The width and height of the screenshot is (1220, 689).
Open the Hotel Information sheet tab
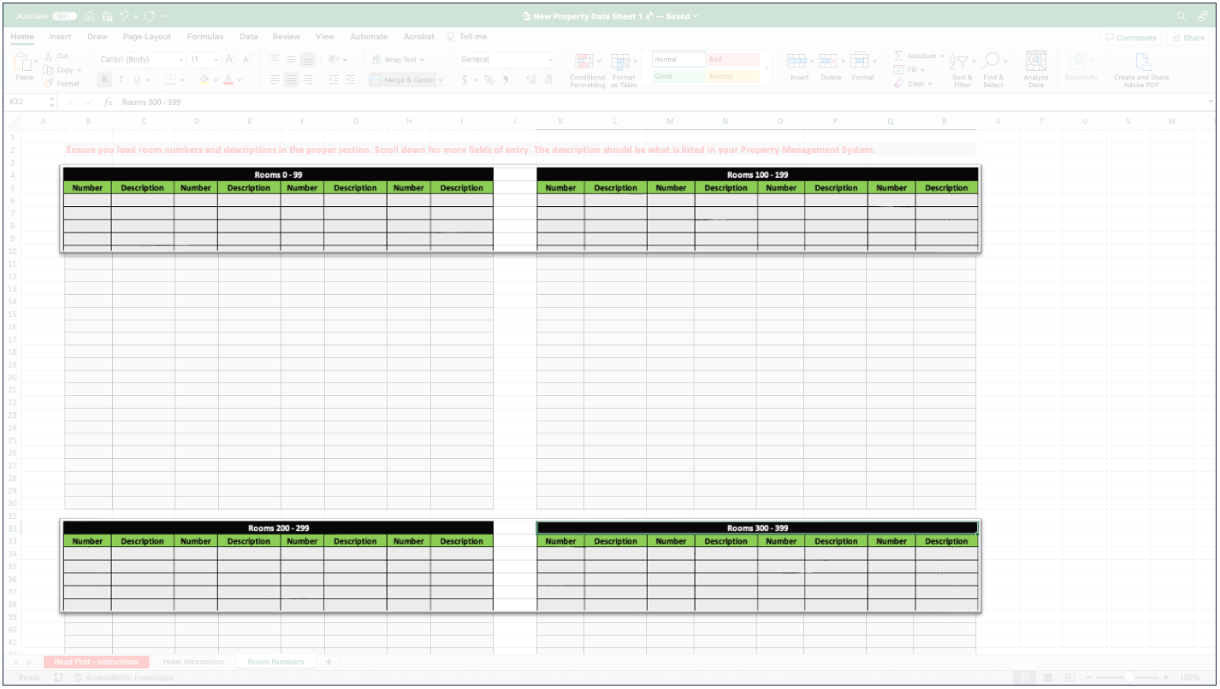193,662
